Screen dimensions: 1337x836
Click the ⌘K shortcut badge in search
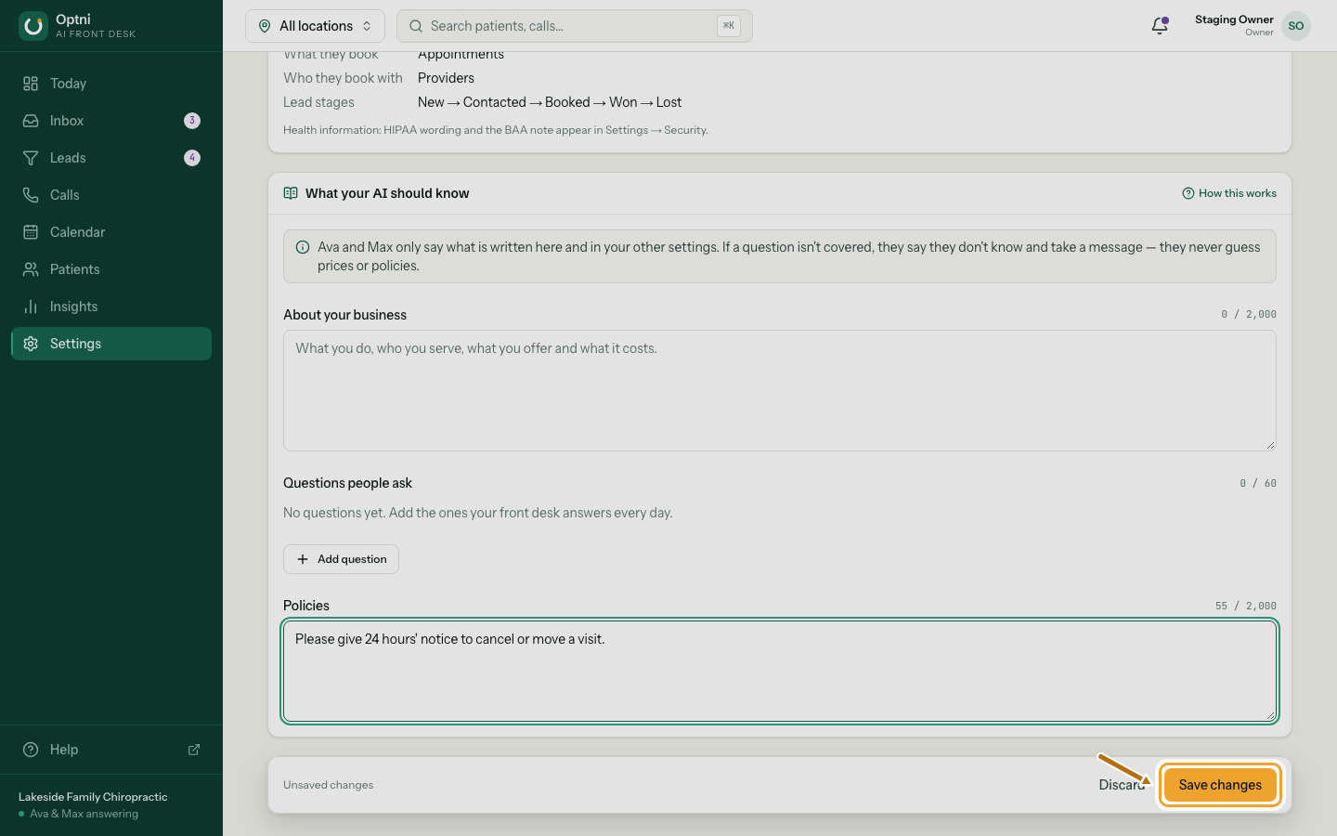729,26
